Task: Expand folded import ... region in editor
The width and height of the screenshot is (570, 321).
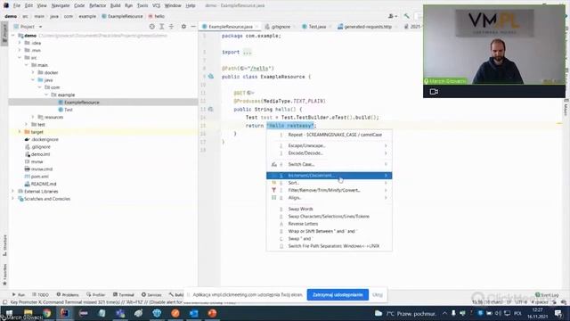Action: pos(248,52)
